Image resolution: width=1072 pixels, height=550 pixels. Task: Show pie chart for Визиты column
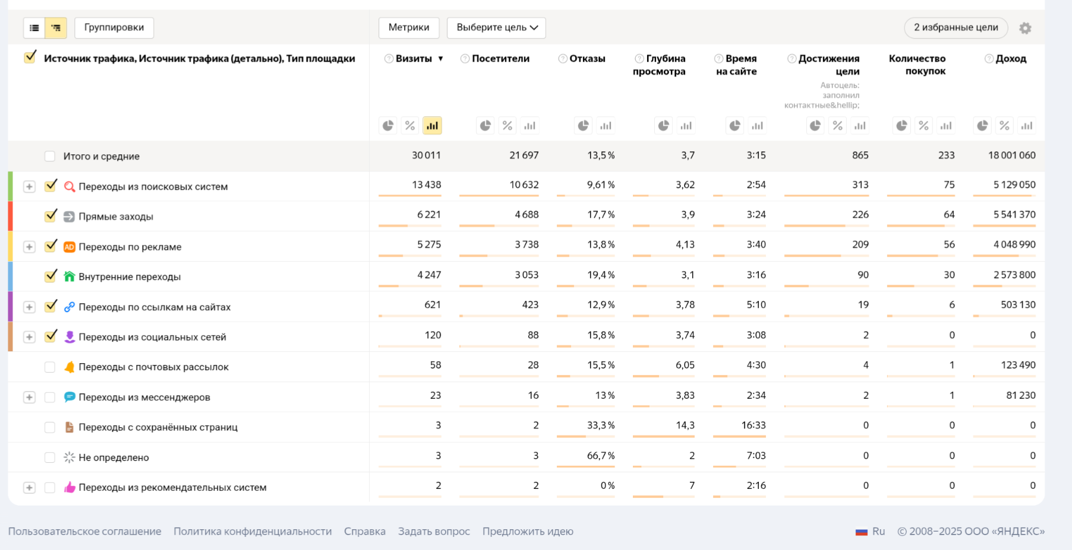click(388, 126)
